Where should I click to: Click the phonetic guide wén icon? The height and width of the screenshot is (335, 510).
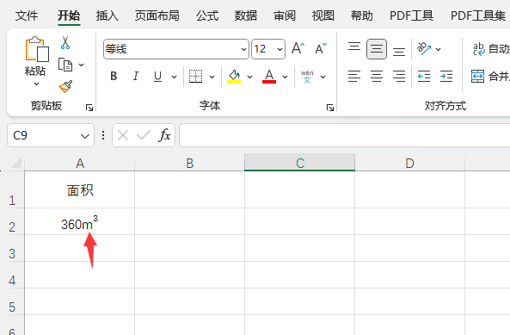pyautogui.click(x=307, y=77)
